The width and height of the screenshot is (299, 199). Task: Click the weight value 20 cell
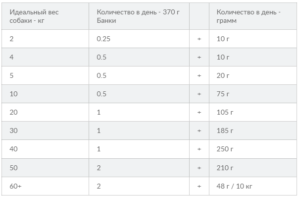tap(45, 112)
